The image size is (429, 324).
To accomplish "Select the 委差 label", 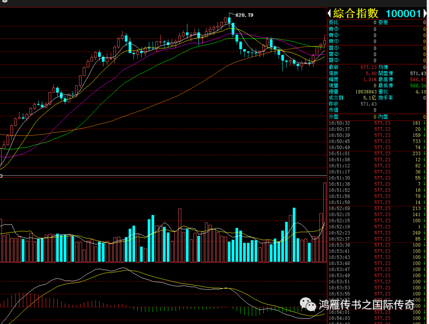I will pos(383,22).
